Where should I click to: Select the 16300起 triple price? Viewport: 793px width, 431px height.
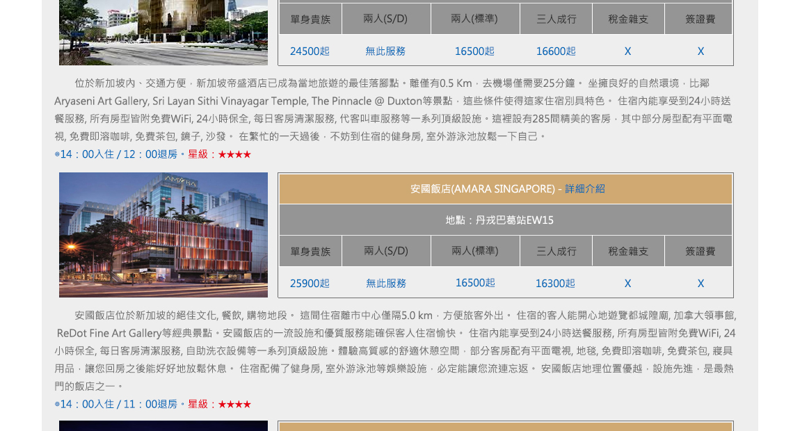(555, 284)
